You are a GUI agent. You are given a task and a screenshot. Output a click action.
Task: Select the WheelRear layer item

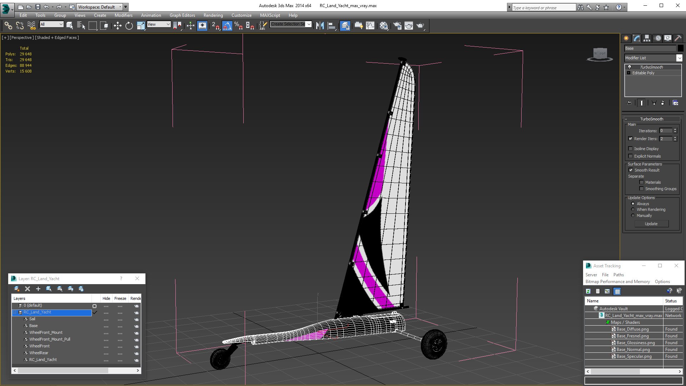[x=39, y=353]
